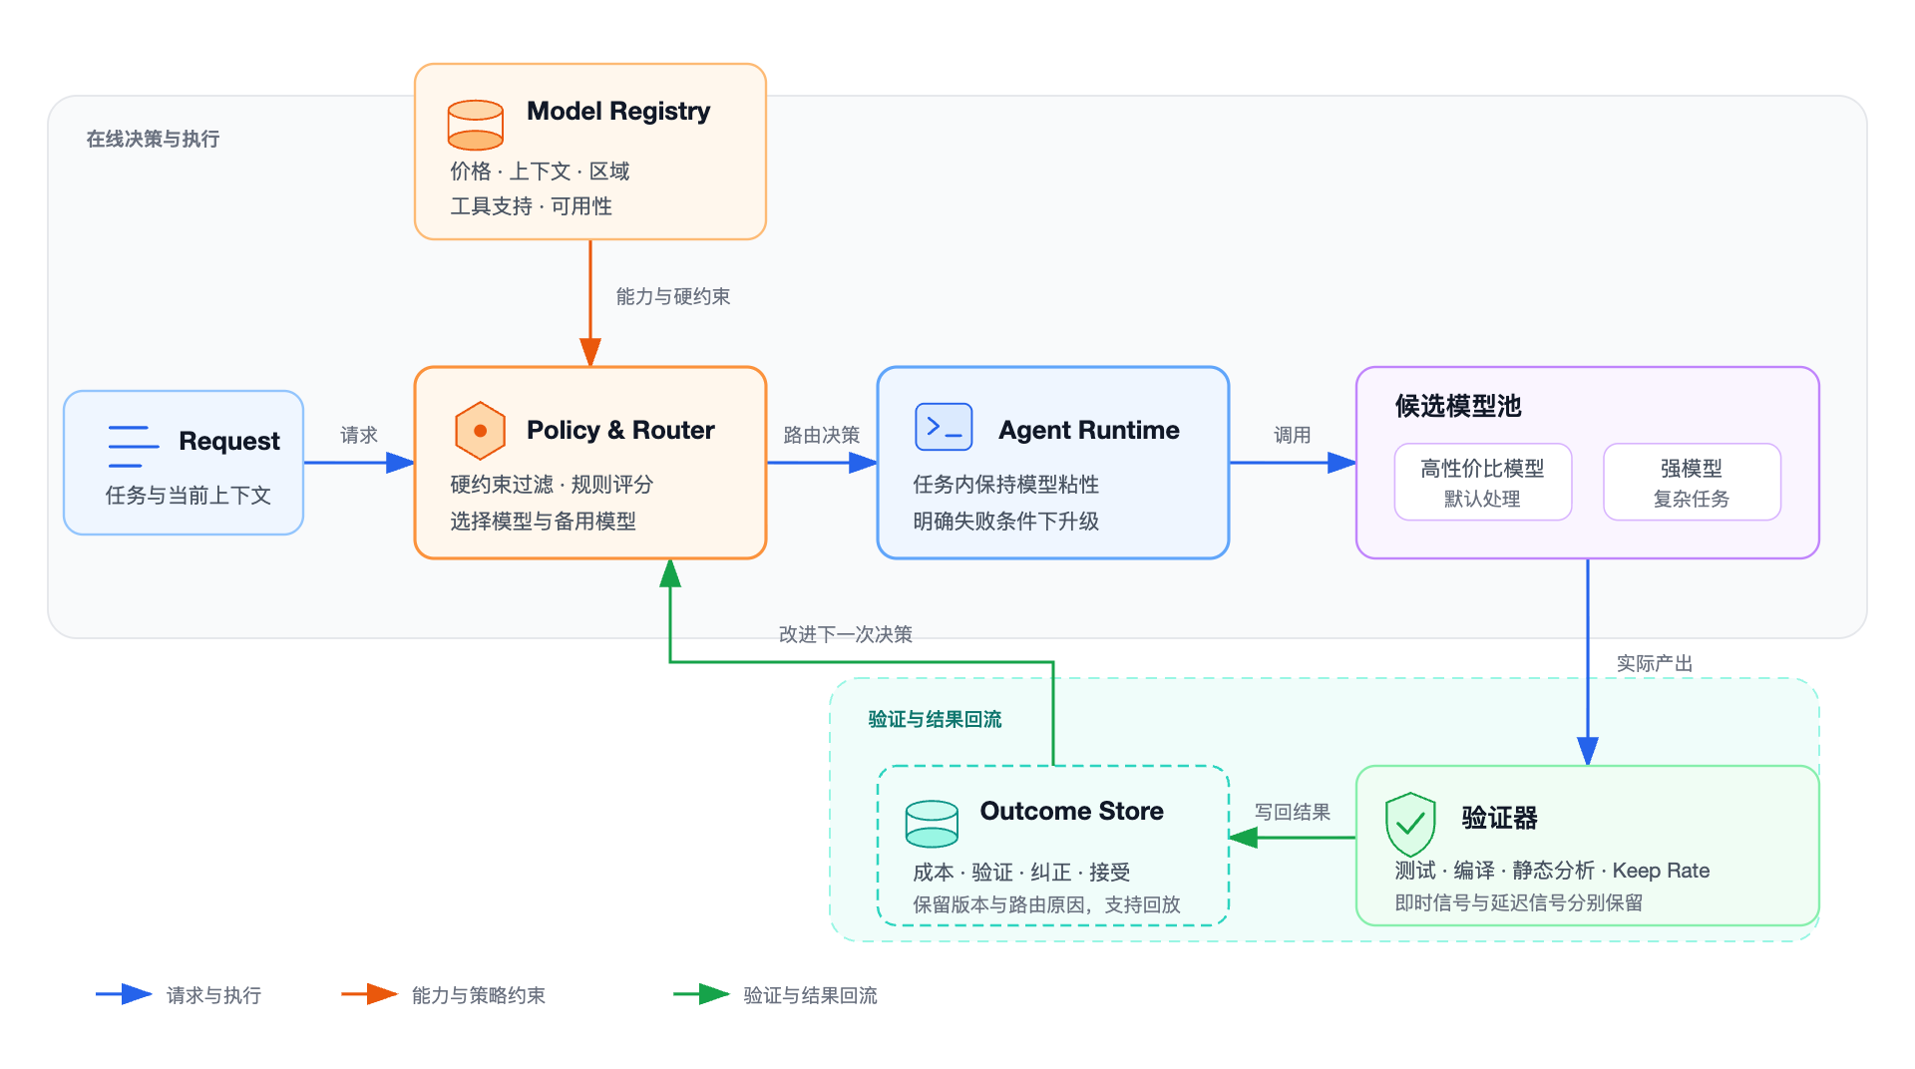
Task: Click the 写回结果 arrow label
Action: pyautogui.click(x=1293, y=812)
